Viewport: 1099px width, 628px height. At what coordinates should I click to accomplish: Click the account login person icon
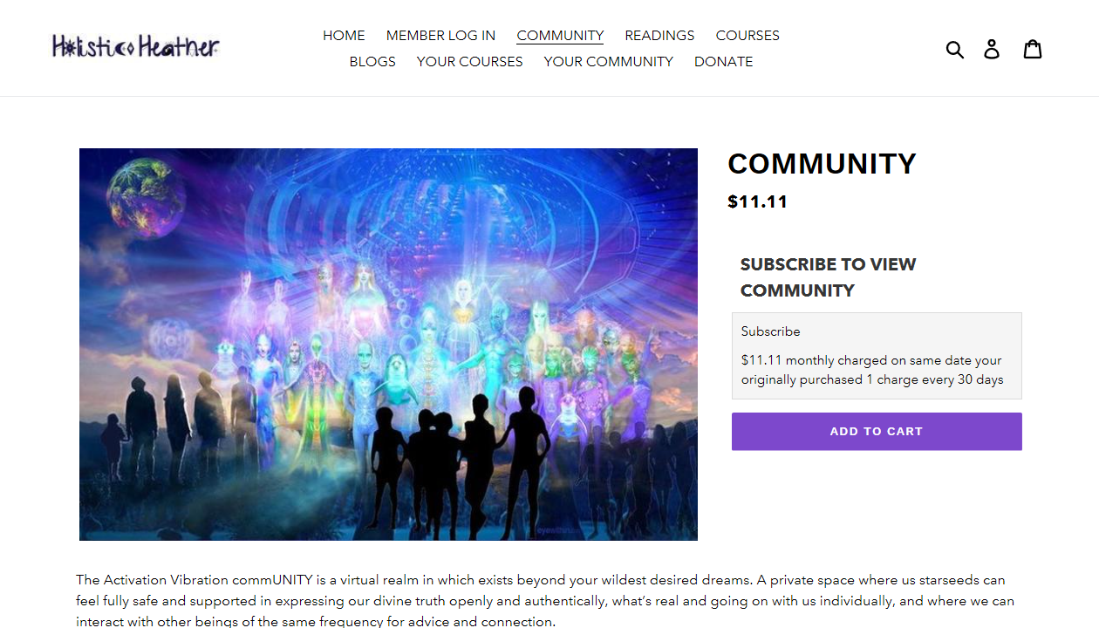992,49
